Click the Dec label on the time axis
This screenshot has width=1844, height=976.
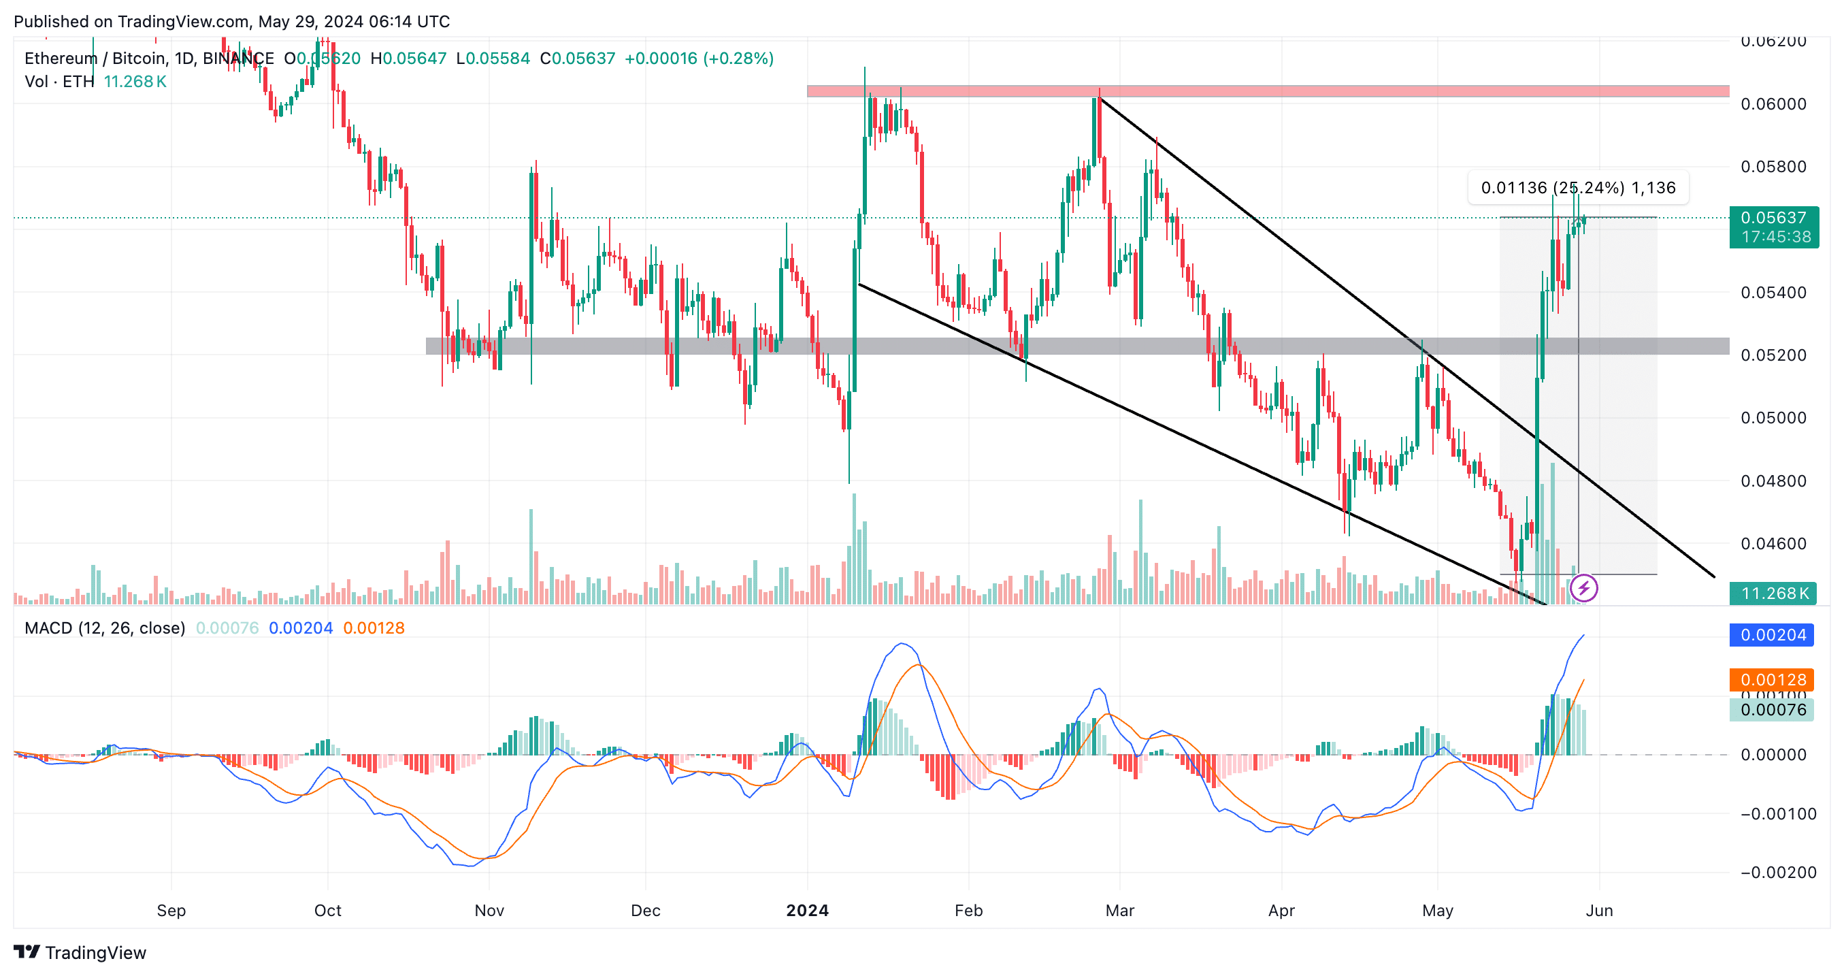646,910
